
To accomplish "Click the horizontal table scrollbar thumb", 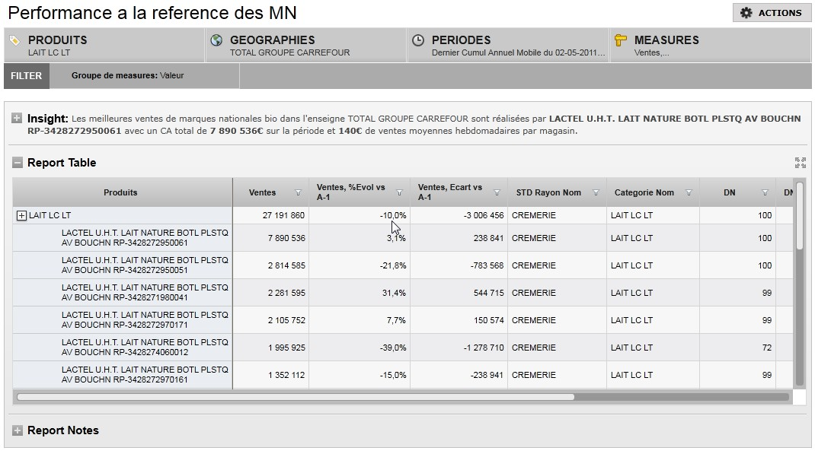I will [296, 397].
